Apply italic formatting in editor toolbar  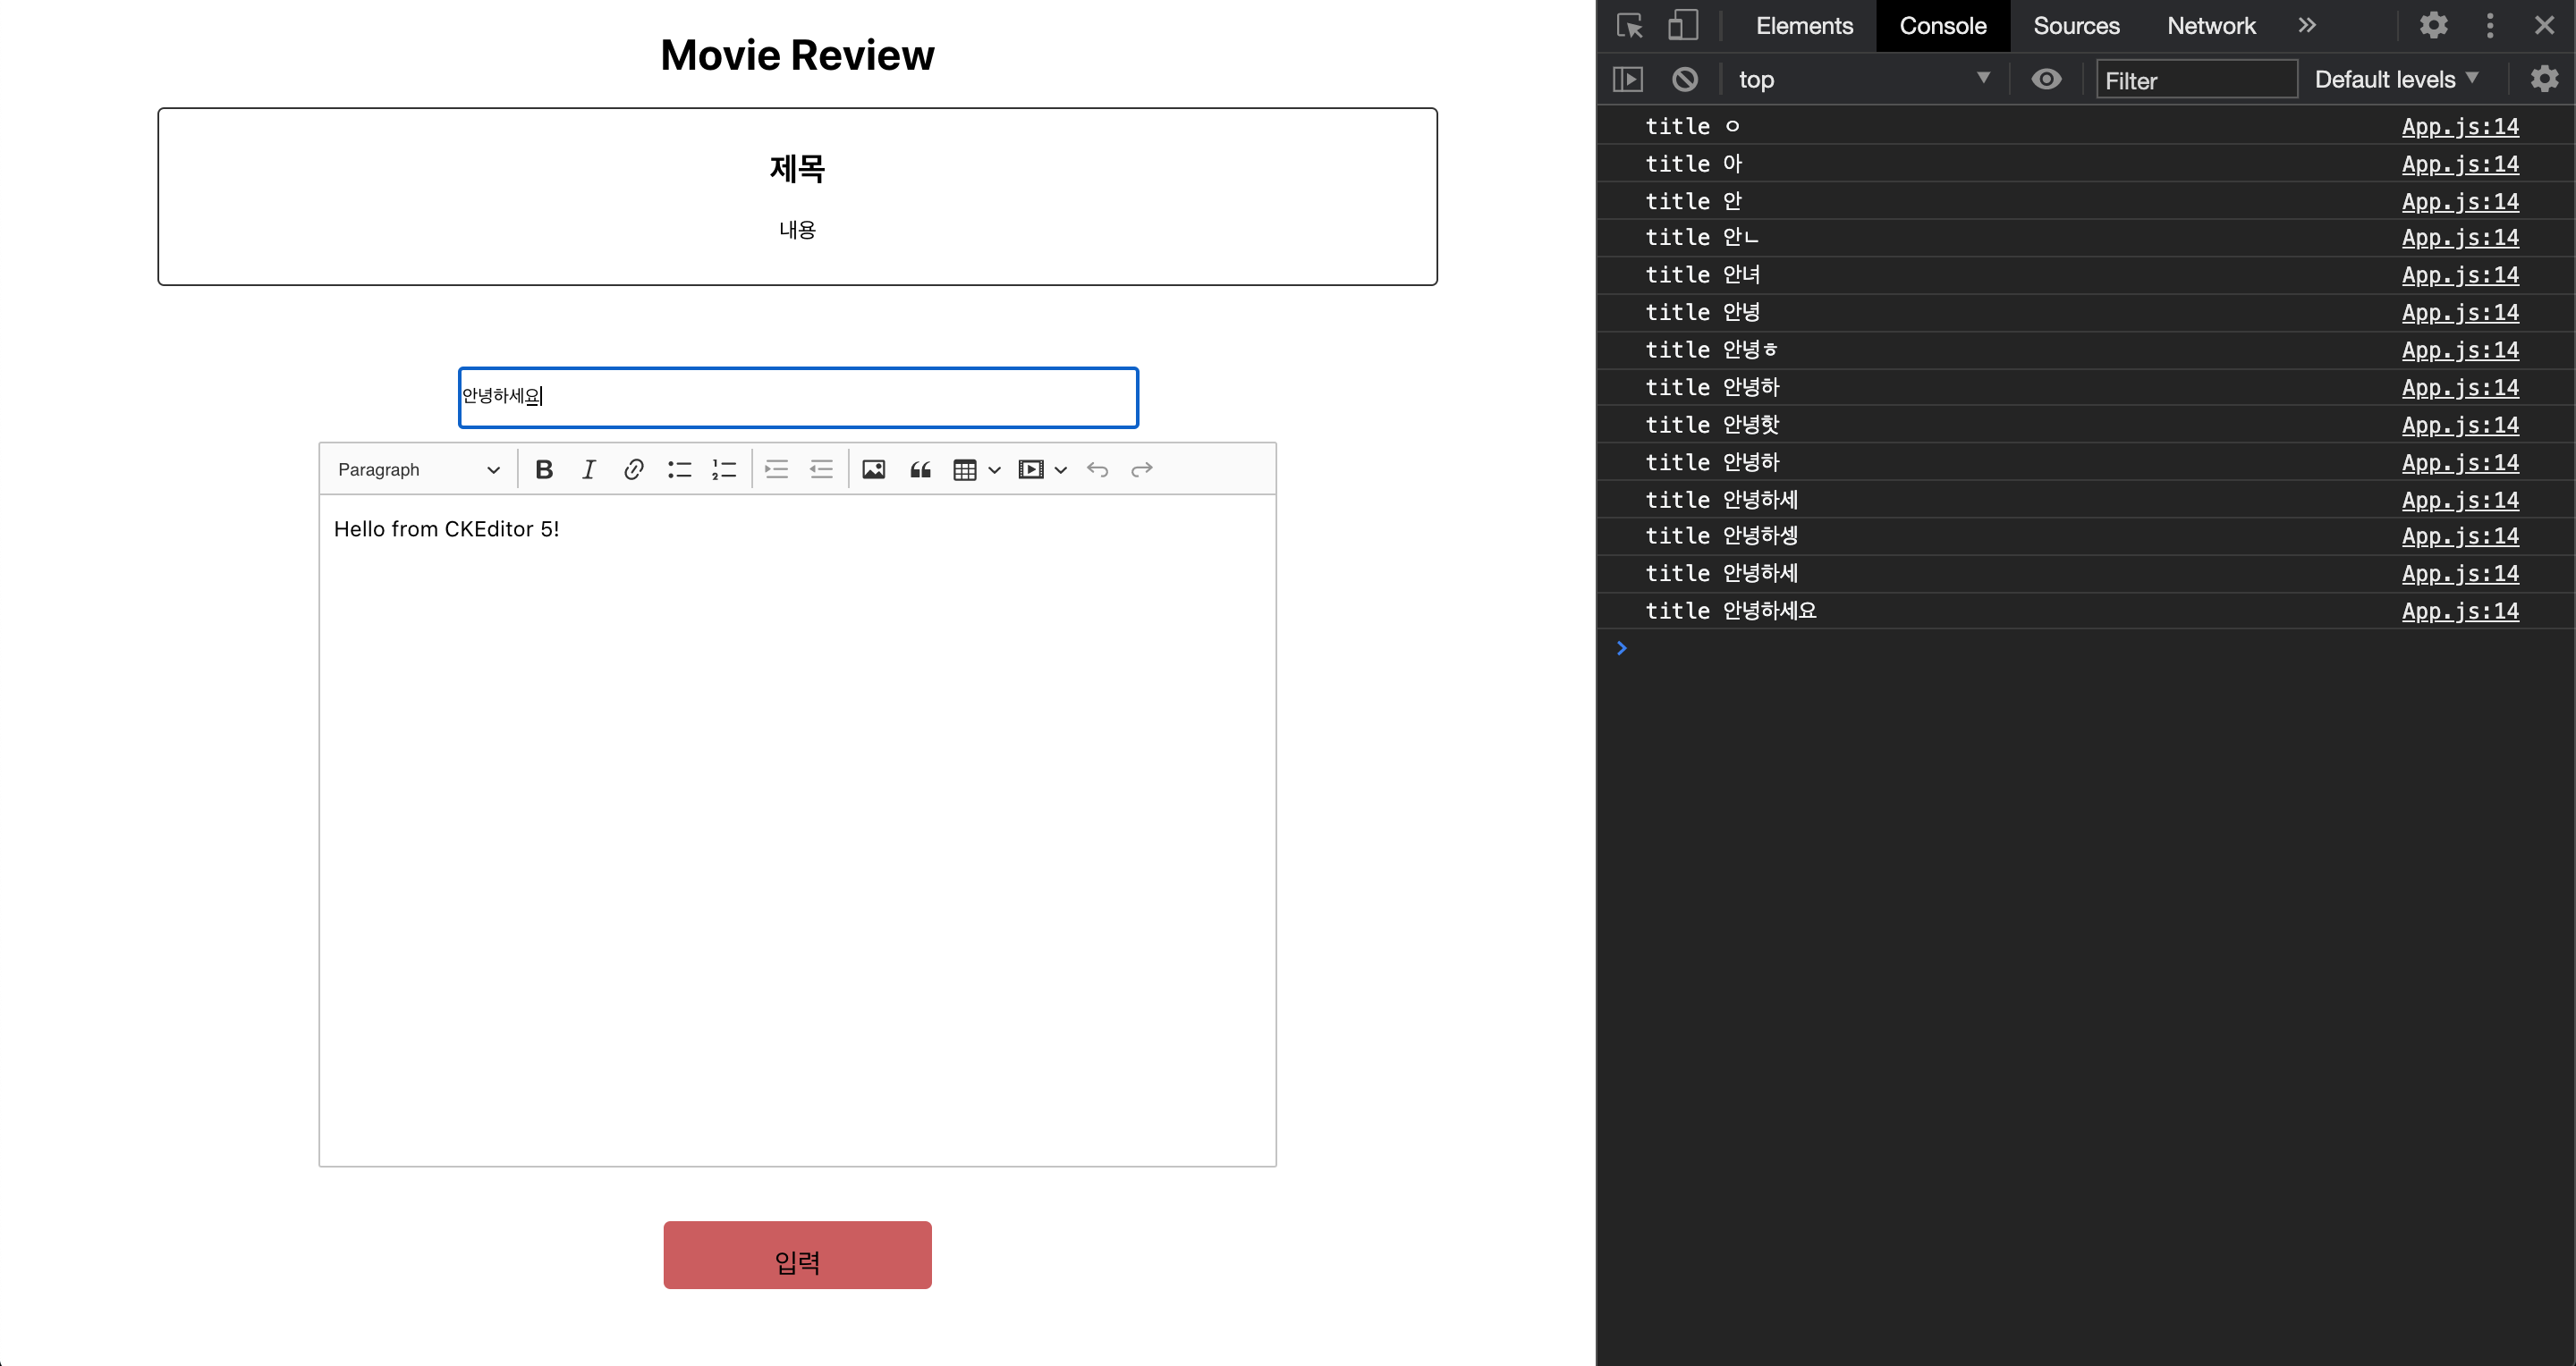coord(589,469)
